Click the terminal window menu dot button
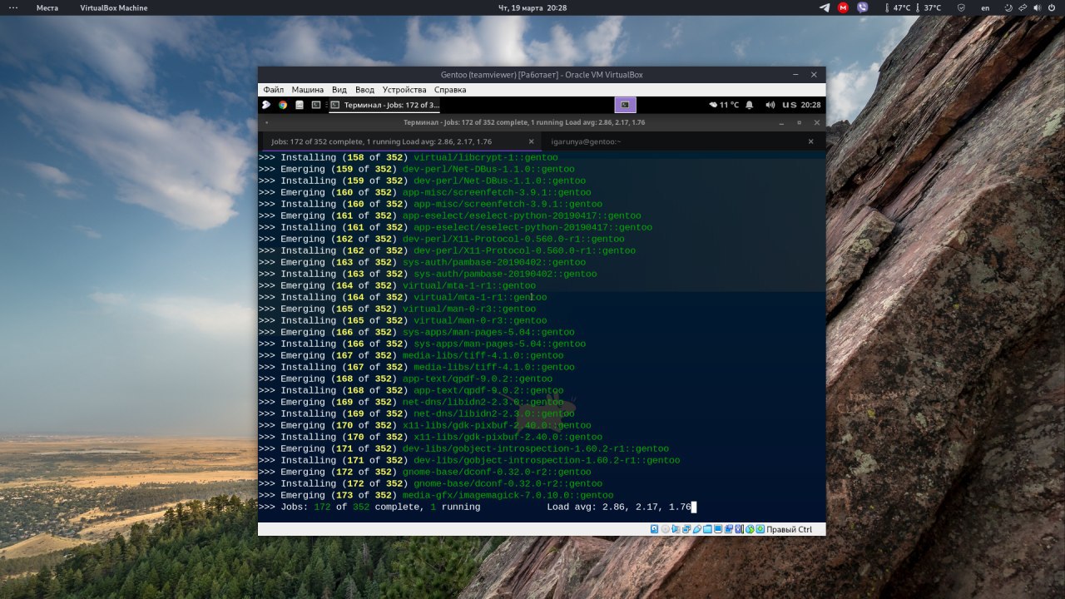 266,122
